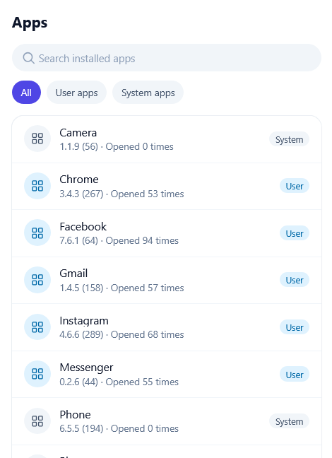Click the Chrome app grid icon
The image size is (332, 458).
(x=37, y=186)
